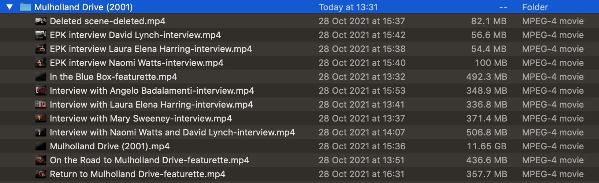This screenshot has height=183, width=599.
Task: Click the date 28 Oct 2021 at 14:07
Action: [362, 132]
